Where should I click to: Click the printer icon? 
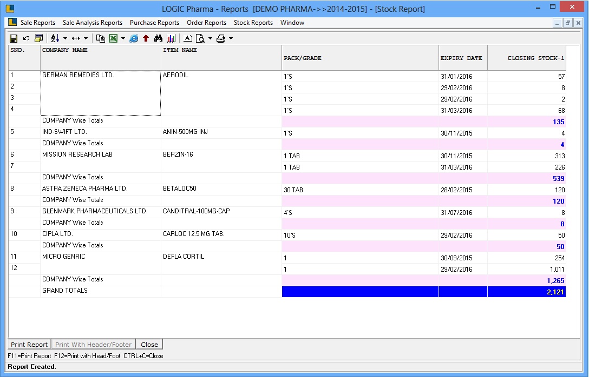[221, 38]
